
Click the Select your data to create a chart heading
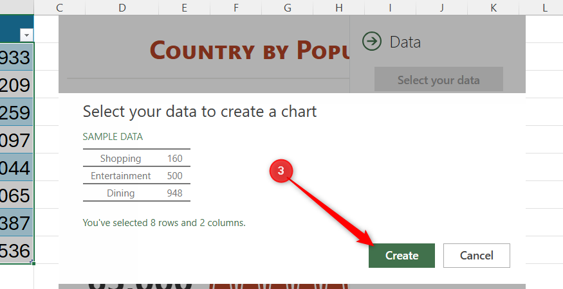199,112
